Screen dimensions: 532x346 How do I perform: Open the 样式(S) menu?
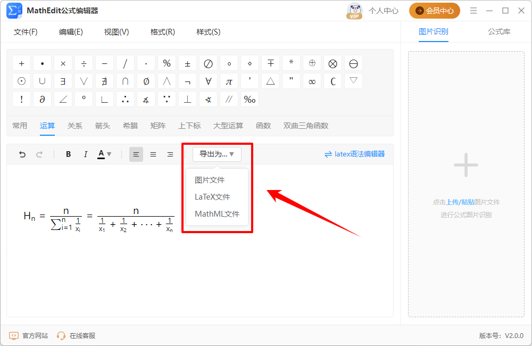pos(209,32)
